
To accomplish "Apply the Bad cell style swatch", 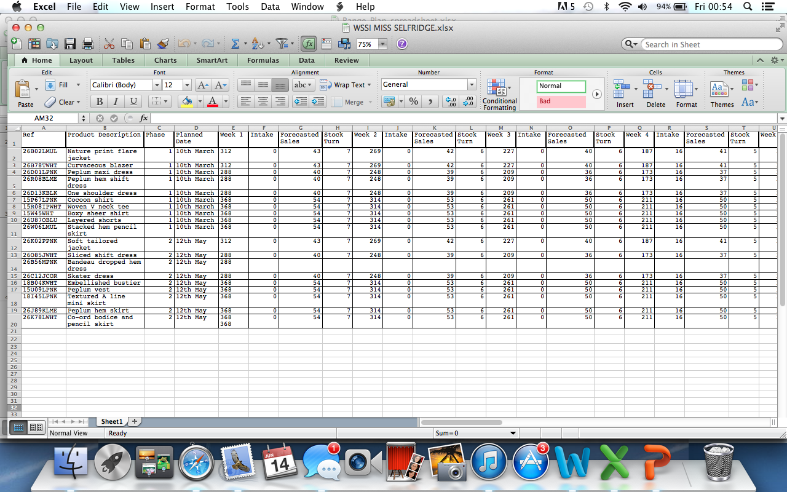I will click(x=561, y=101).
